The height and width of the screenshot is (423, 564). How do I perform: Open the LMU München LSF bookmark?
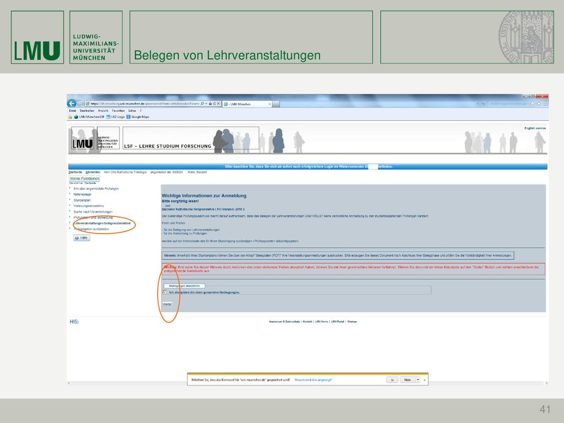pos(89,117)
